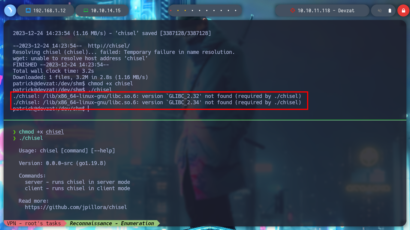Click the underlined chisel filename in chmod command
410x230 pixels.
[55, 132]
